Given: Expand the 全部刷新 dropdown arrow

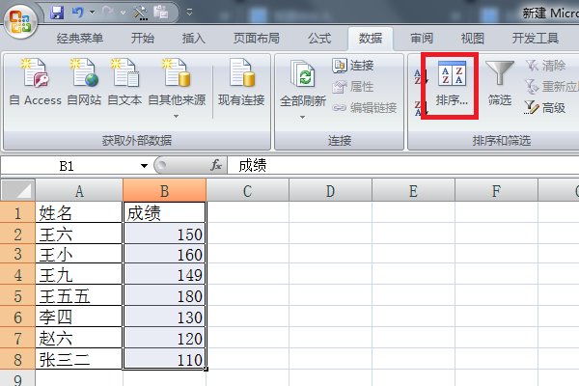Looking at the screenshot, I should pos(302,118).
